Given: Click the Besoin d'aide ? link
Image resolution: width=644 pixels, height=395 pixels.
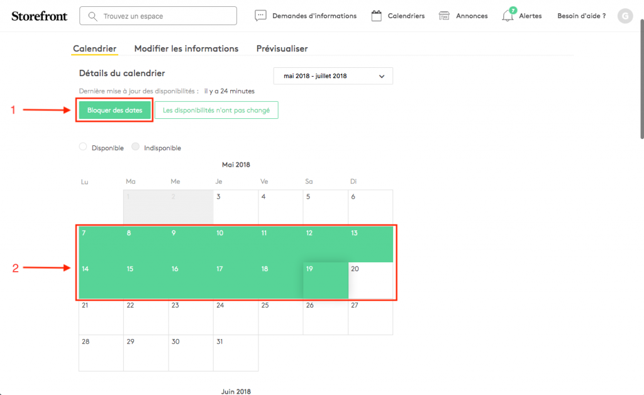Looking at the screenshot, I should [x=581, y=16].
